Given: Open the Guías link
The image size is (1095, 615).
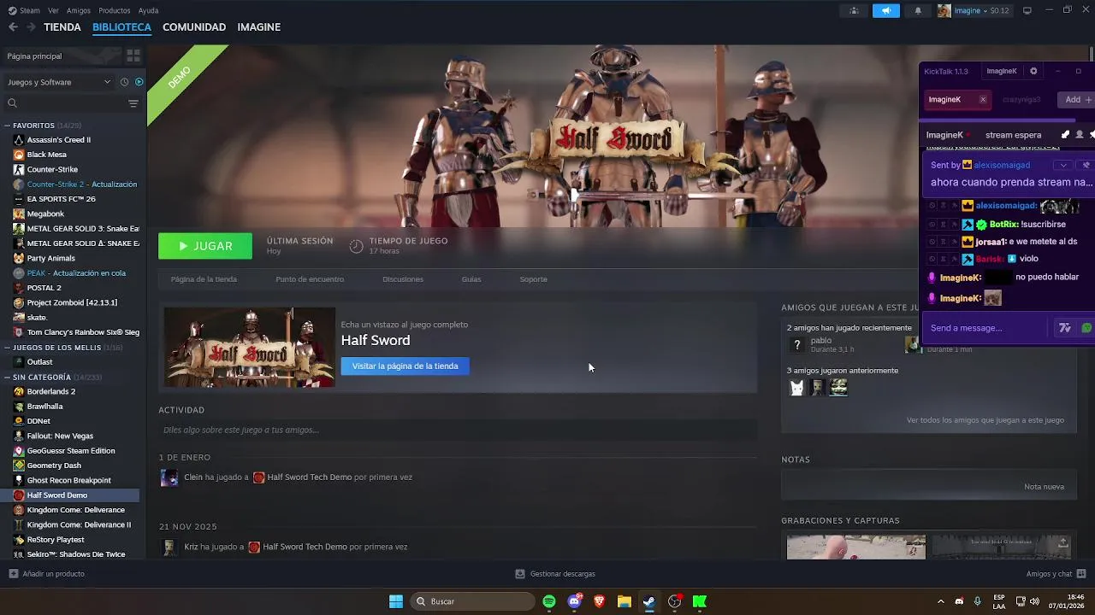Looking at the screenshot, I should (471, 279).
